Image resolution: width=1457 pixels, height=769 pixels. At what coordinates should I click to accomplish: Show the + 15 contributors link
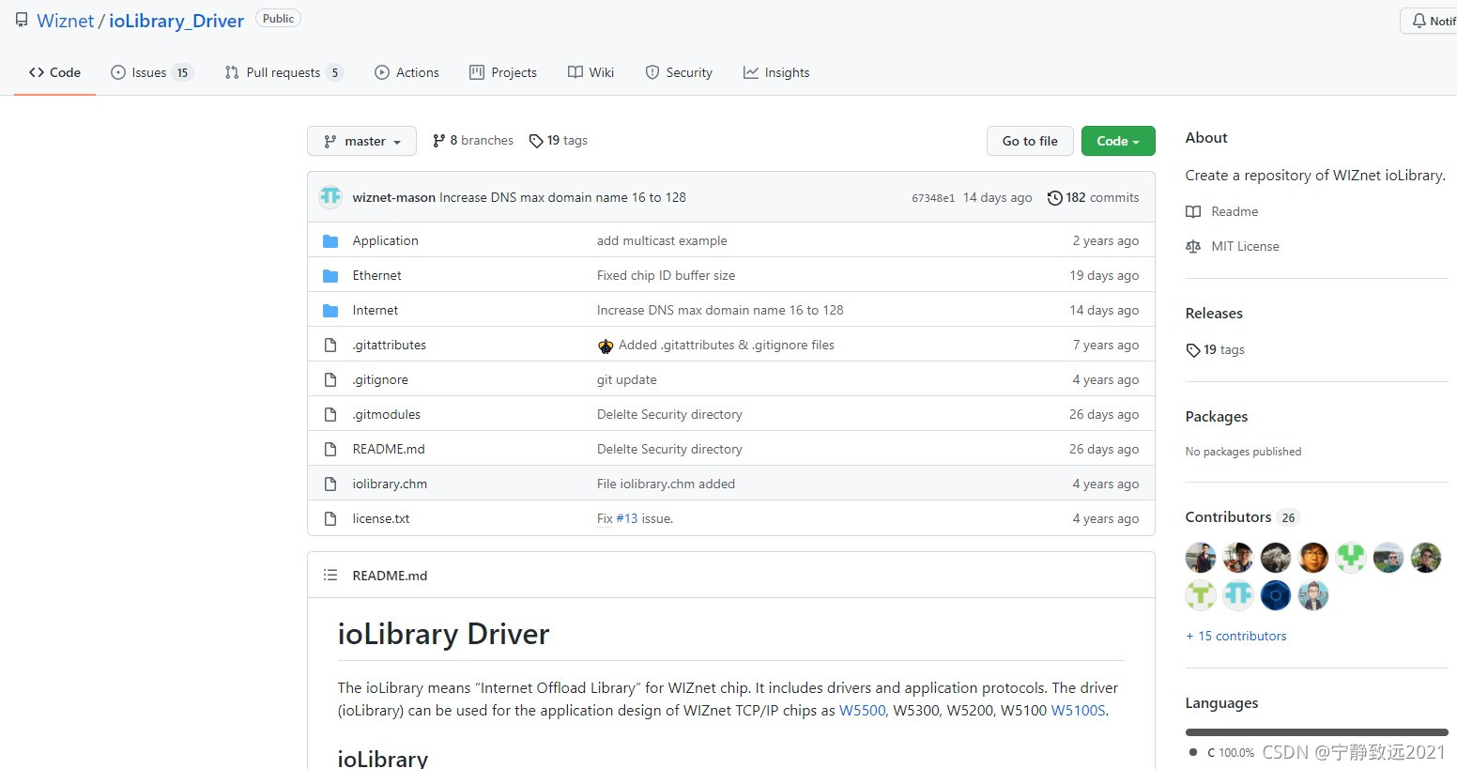[1236, 636]
